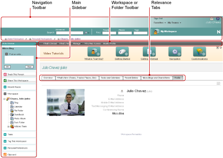Click the Find Places input field
223x158 pixels.
(x=125, y=33)
